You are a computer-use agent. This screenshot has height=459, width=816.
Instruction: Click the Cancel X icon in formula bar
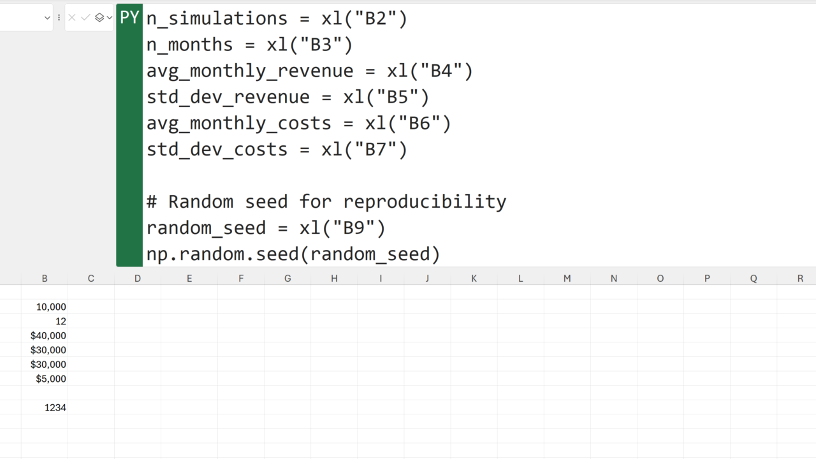click(x=72, y=18)
